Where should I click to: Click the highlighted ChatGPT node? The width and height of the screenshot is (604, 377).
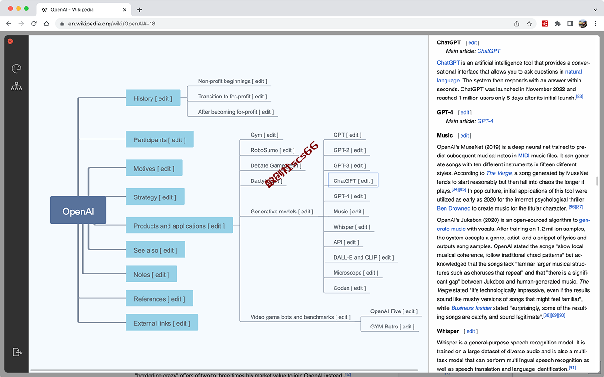[353, 180]
